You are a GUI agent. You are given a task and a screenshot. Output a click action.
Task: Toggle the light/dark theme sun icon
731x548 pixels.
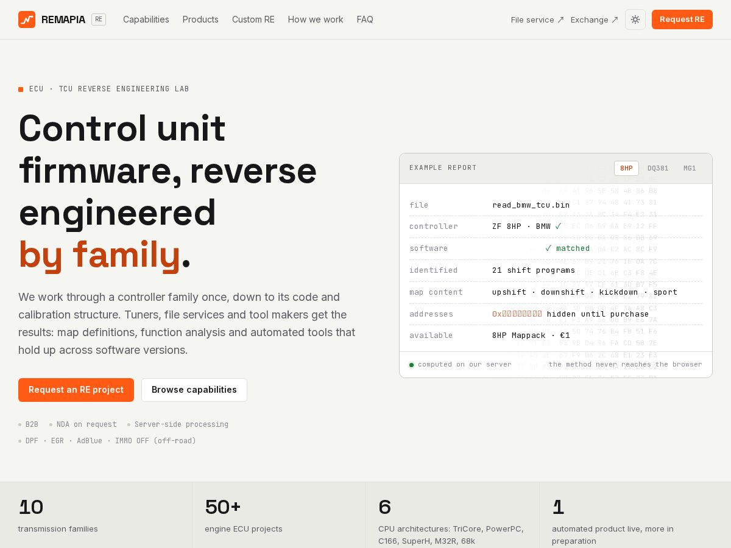[635, 19]
